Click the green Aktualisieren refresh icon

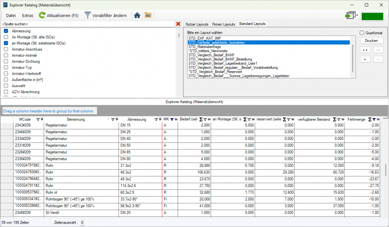pyautogui.click(x=42, y=16)
